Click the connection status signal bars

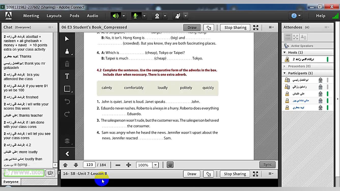coord(335,16)
